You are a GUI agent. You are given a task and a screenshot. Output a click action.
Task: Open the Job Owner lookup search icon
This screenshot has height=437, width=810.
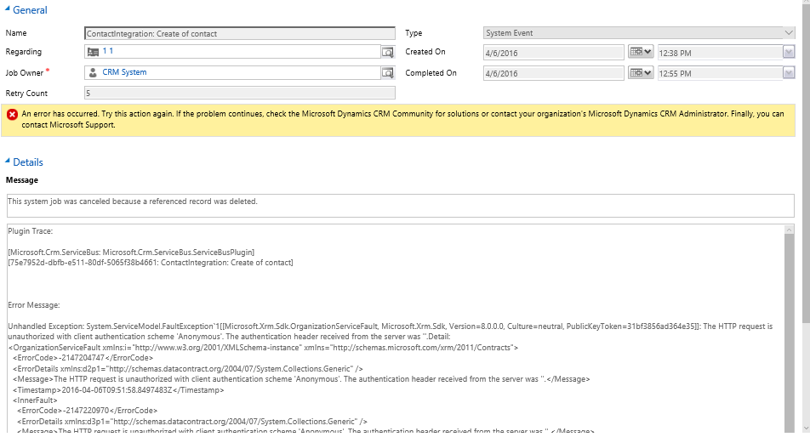[388, 73]
